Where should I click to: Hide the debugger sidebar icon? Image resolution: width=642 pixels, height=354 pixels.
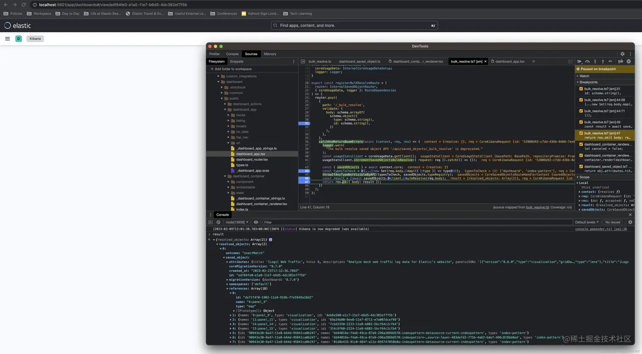pyautogui.click(x=570, y=61)
